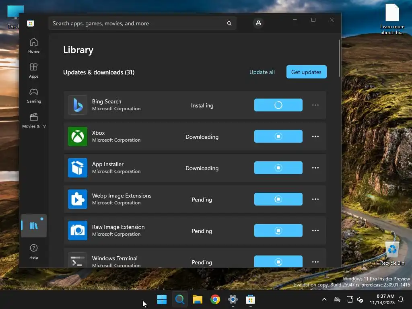Launch Google Chrome from the taskbar

(x=215, y=299)
